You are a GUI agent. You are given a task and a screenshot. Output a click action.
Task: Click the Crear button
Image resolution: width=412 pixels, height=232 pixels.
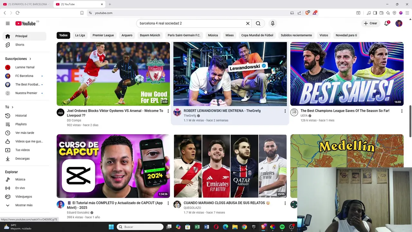pyautogui.click(x=370, y=23)
